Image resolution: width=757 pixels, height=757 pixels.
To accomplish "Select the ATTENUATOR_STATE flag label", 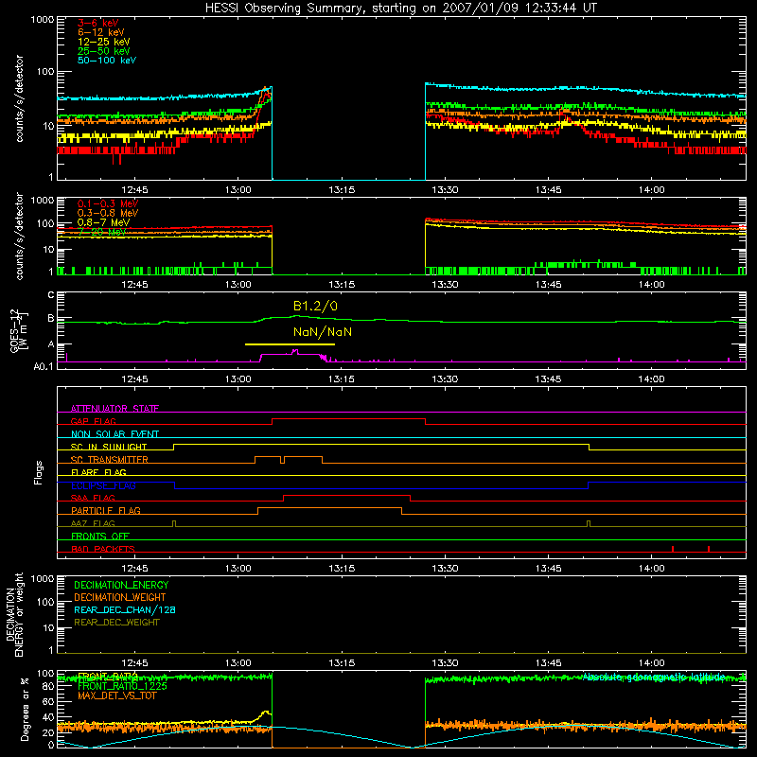I will (114, 409).
